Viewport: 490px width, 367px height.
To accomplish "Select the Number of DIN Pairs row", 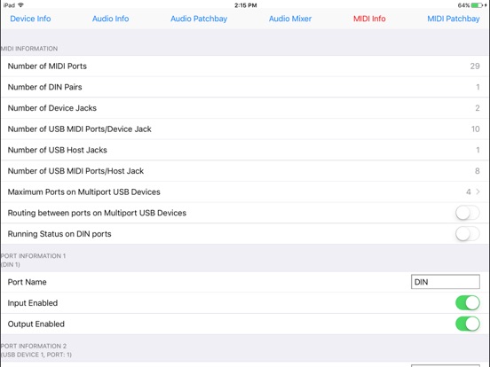I will point(245,87).
